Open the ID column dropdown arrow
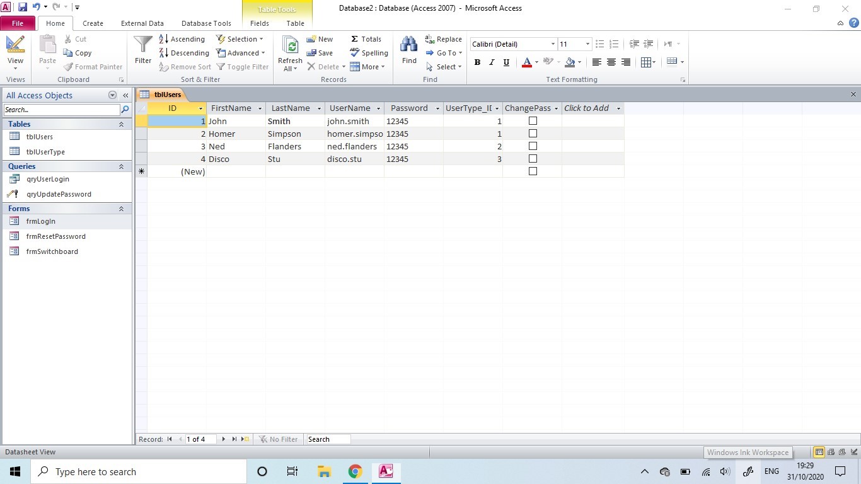Viewport: 861px width, 484px height. pyautogui.click(x=200, y=108)
